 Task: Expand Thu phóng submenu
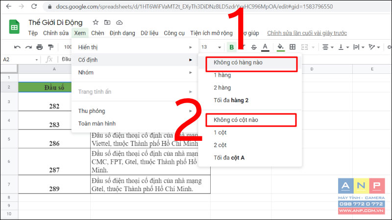(135, 111)
